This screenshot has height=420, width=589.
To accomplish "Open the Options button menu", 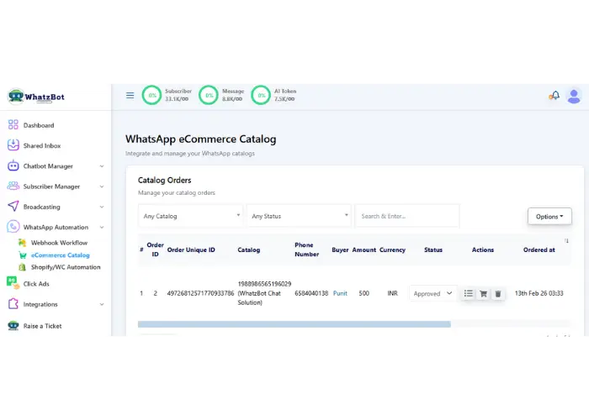I will point(549,216).
